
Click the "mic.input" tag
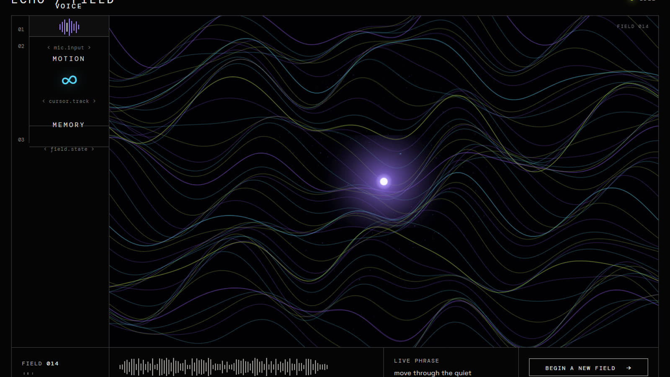coord(69,48)
